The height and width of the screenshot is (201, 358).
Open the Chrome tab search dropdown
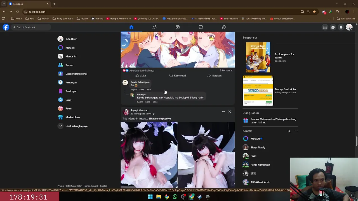coord(4,4)
